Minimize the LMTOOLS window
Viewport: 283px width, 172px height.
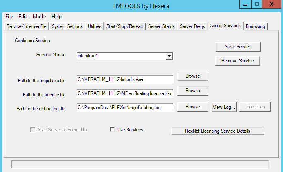(x=245, y=4)
